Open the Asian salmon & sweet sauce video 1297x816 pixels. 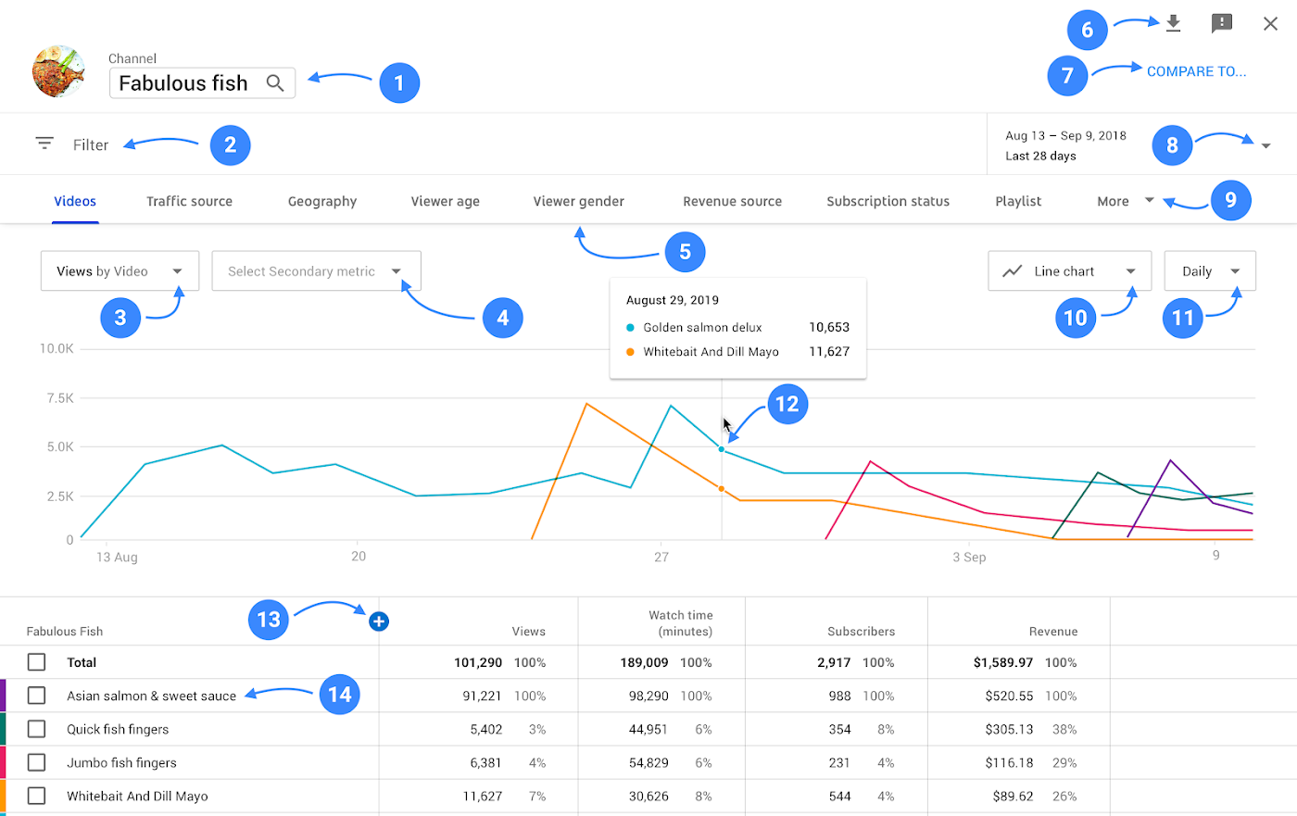tap(151, 696)
